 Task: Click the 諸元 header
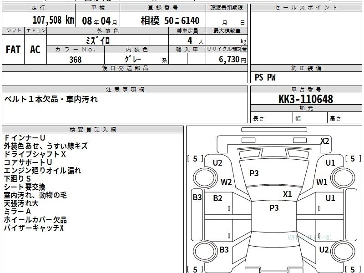coord(306,108)
